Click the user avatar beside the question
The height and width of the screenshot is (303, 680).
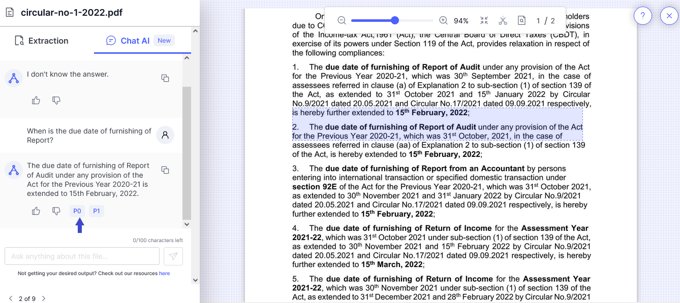(x=165, y=136)
